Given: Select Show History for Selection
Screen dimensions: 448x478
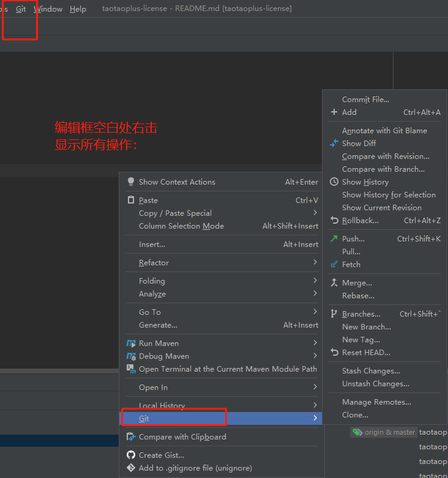Looking at the screenshot, I should click(389, 194).
